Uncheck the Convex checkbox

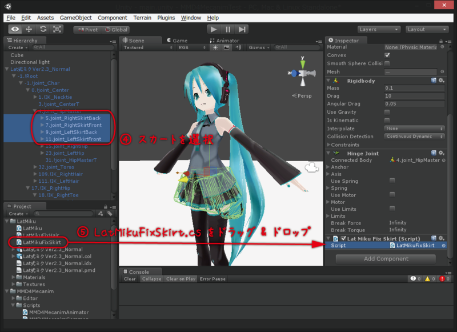[387, 55]
